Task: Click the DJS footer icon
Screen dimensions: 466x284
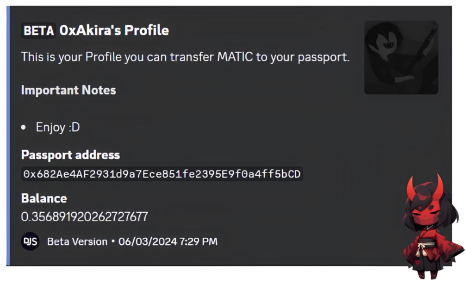Action: (30, 241)
